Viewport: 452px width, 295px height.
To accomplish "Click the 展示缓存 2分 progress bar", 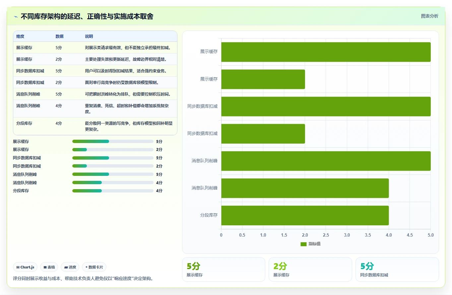I will pyautogui.click(x=113, y=150).
